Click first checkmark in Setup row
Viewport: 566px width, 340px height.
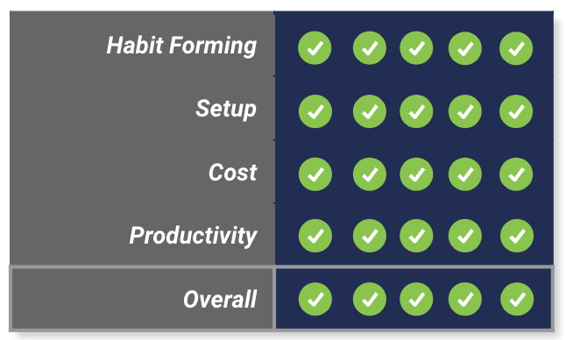tap(315, 111)
